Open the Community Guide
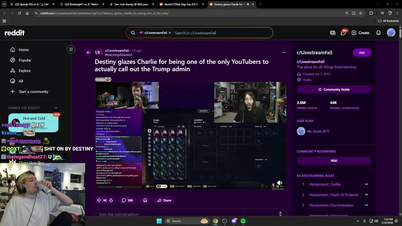 pyautogui.click(x=334, y=89)
